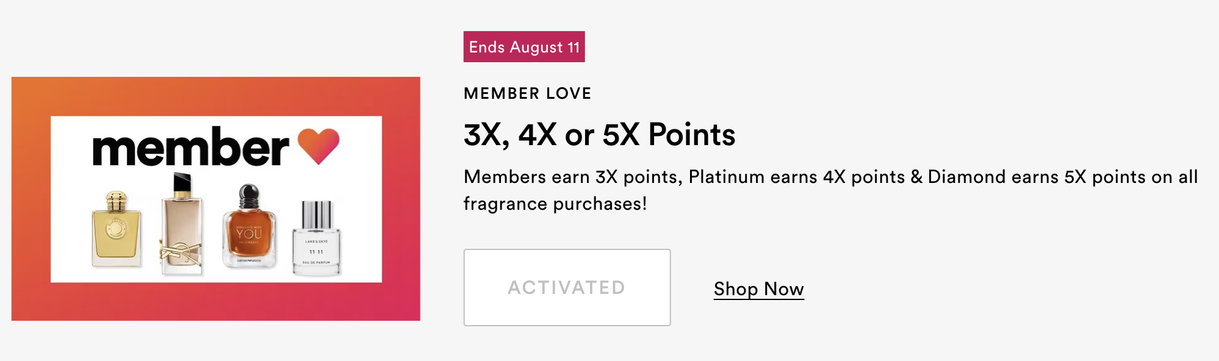Screen dimensions: 1219x361
Task: Click the silver striped cap of clear bottle
Action: click(317, 214)
